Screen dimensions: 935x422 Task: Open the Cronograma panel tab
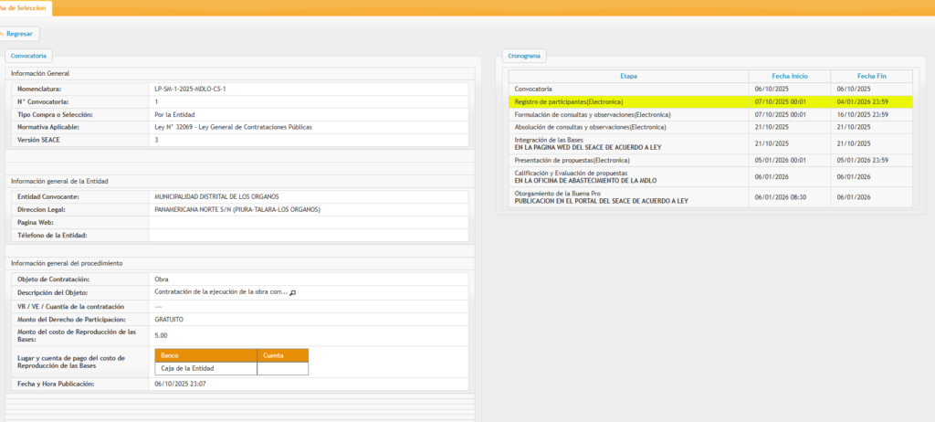click(524, 56)
